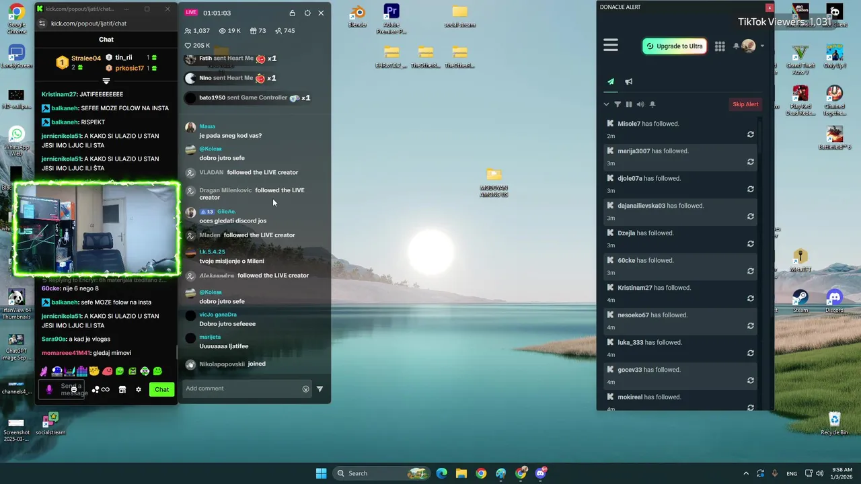Click the webcam preview thumbnail
This screenshot has height=484, width=861.
(97, 228)
